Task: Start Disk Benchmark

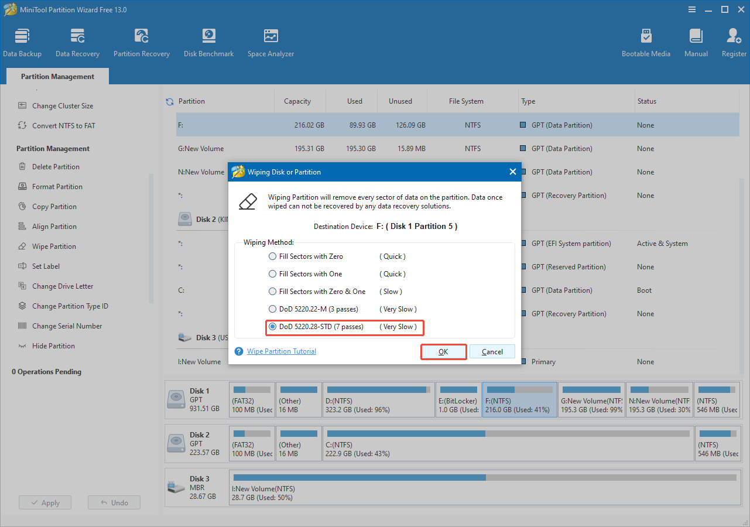Action: pos(208,41)
